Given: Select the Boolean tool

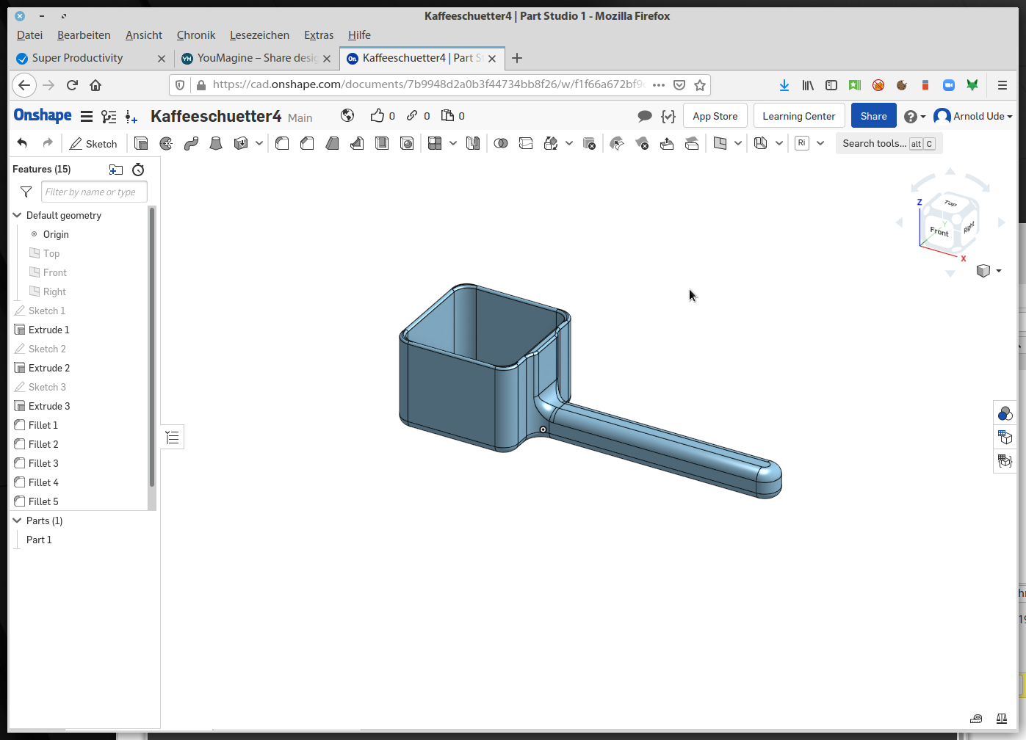Looking at the screenshot, I should click(x=501, y=144).
